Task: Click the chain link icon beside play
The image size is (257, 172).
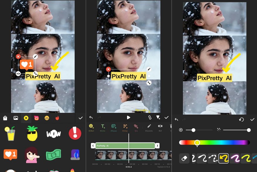Action: click(x=149, y=117)
